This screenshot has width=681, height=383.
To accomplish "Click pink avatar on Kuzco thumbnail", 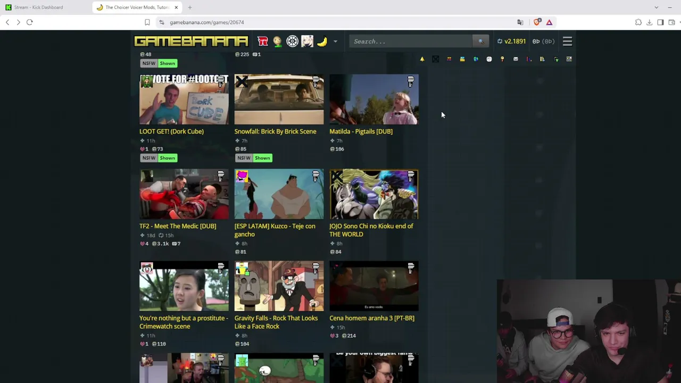I will pos(242,177).
